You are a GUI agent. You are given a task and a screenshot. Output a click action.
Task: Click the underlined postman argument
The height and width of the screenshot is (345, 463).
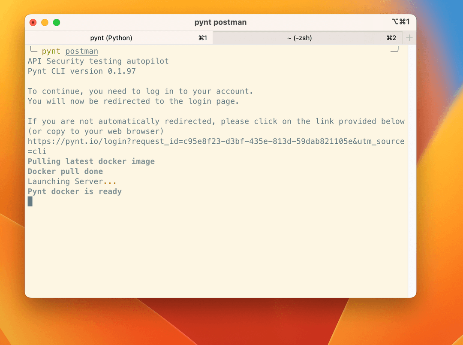coord(81,51)
